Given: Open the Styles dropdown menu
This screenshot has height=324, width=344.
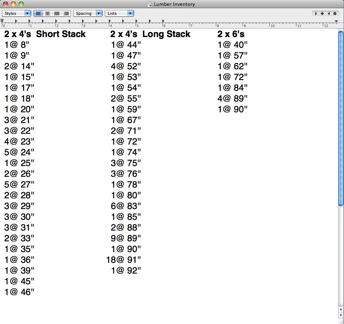Looking at the screenshot, I should [x=16, y=13].
